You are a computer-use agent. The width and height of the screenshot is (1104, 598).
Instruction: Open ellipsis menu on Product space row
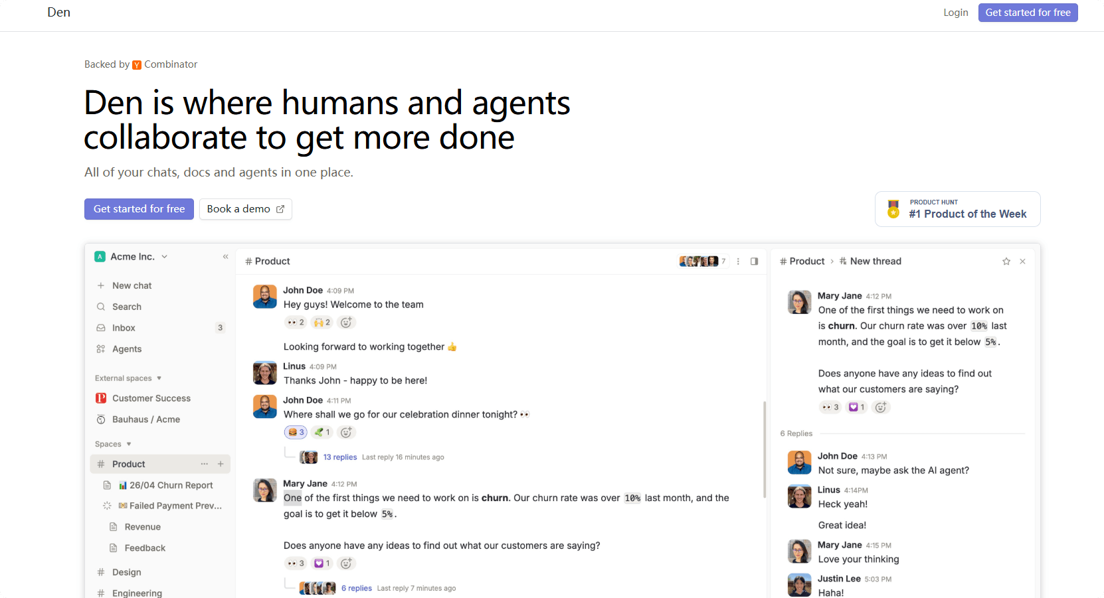[x=205, y=464]
